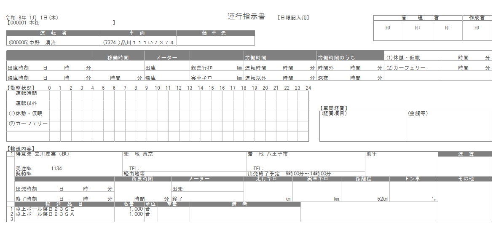Click the 深夜 hours field
496x231 pixels.
point(350,78)
